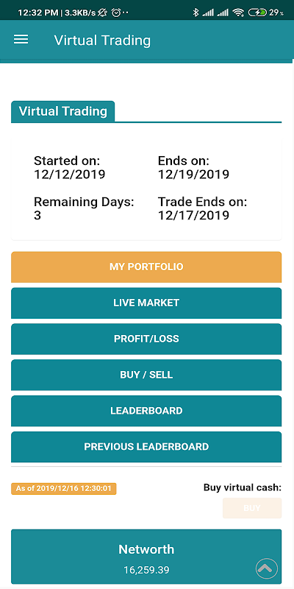Tap the Virtual Trading title in app bar
Viewport: 294px width, 589px height.
point(102,40)
